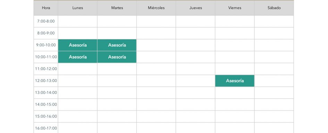Image resolution: width=328 pixels, height=133 pixels.
Task: Click the Martes column header
Action: click(x=117, y=8)
